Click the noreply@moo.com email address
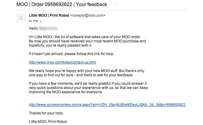 tap(88, 15)
